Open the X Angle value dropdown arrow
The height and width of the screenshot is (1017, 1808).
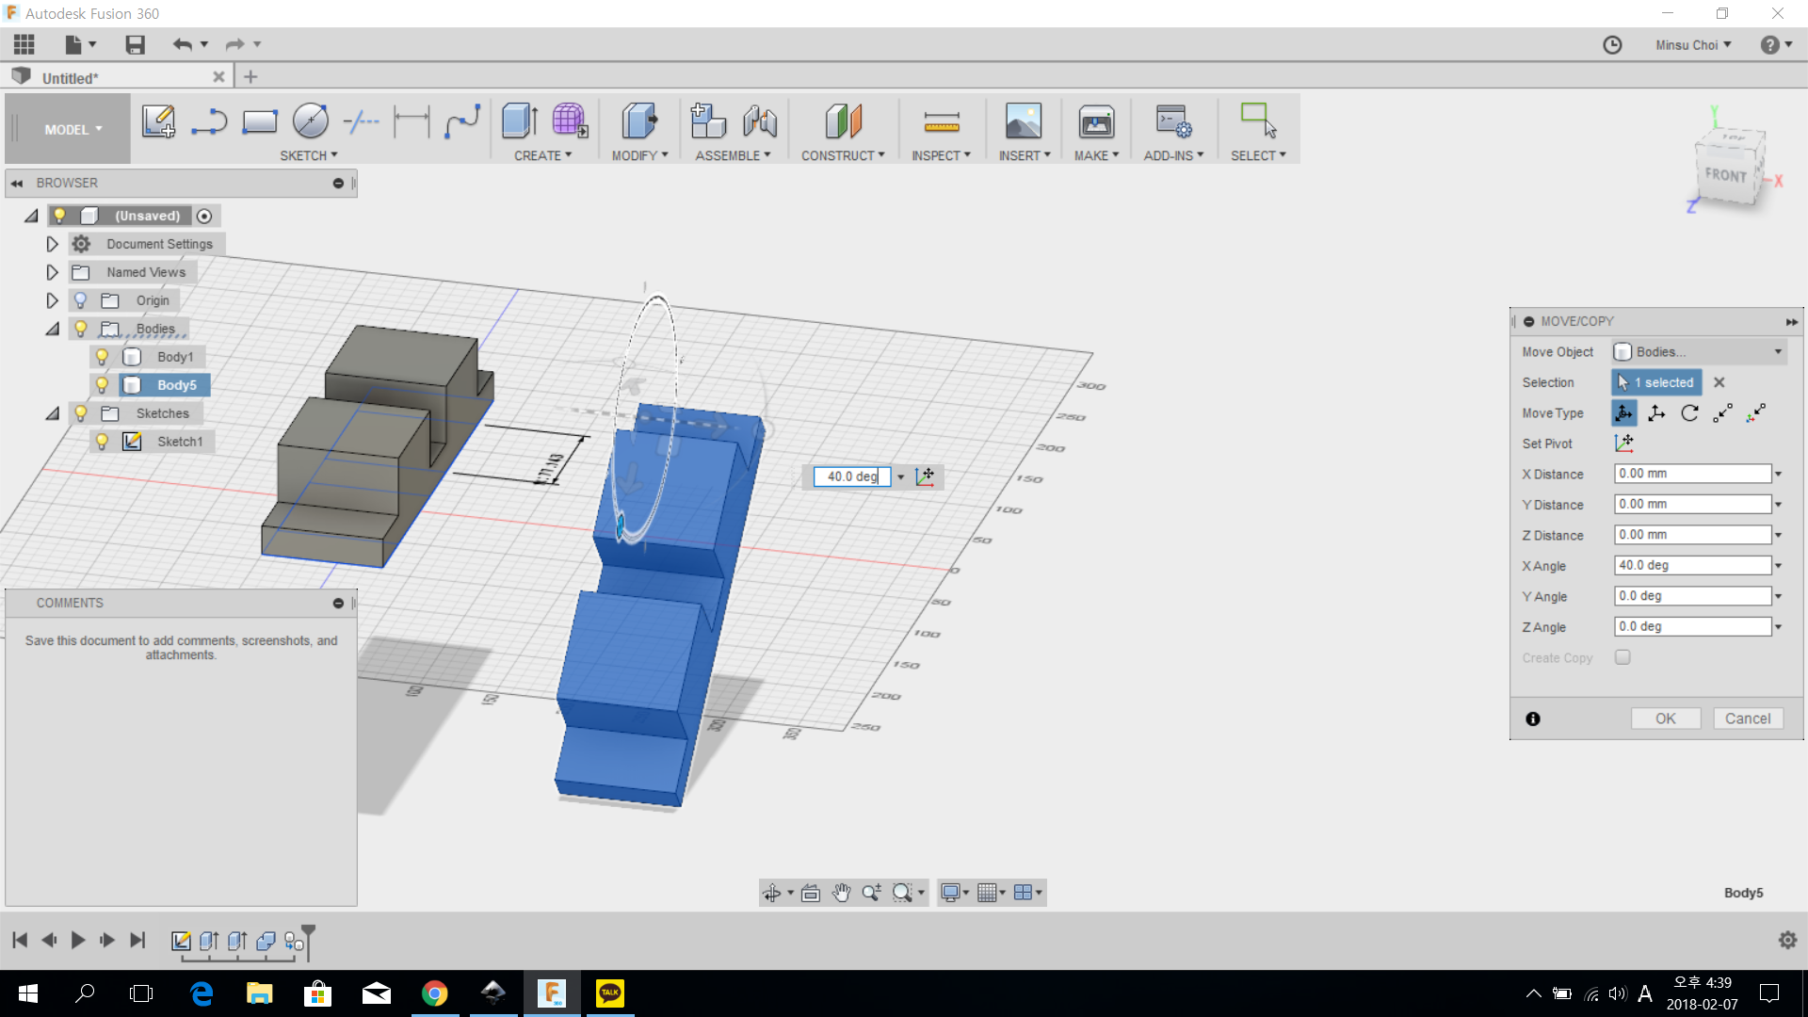1779,566
